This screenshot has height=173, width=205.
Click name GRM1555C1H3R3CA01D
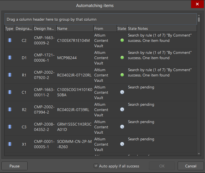[74, 127]
